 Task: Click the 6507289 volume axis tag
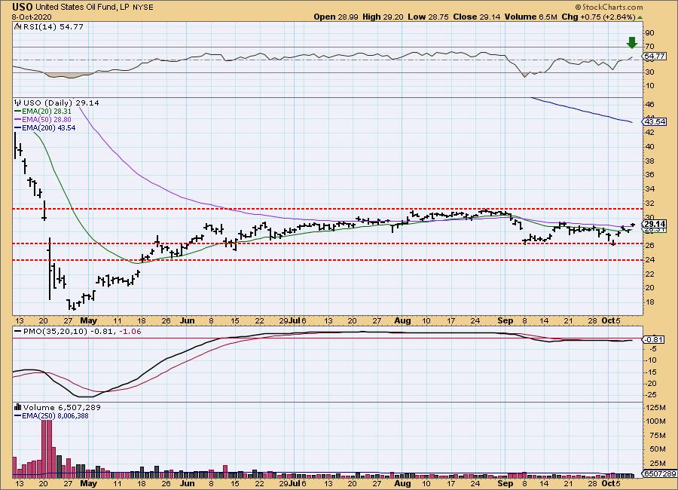(x=660, y=473)
